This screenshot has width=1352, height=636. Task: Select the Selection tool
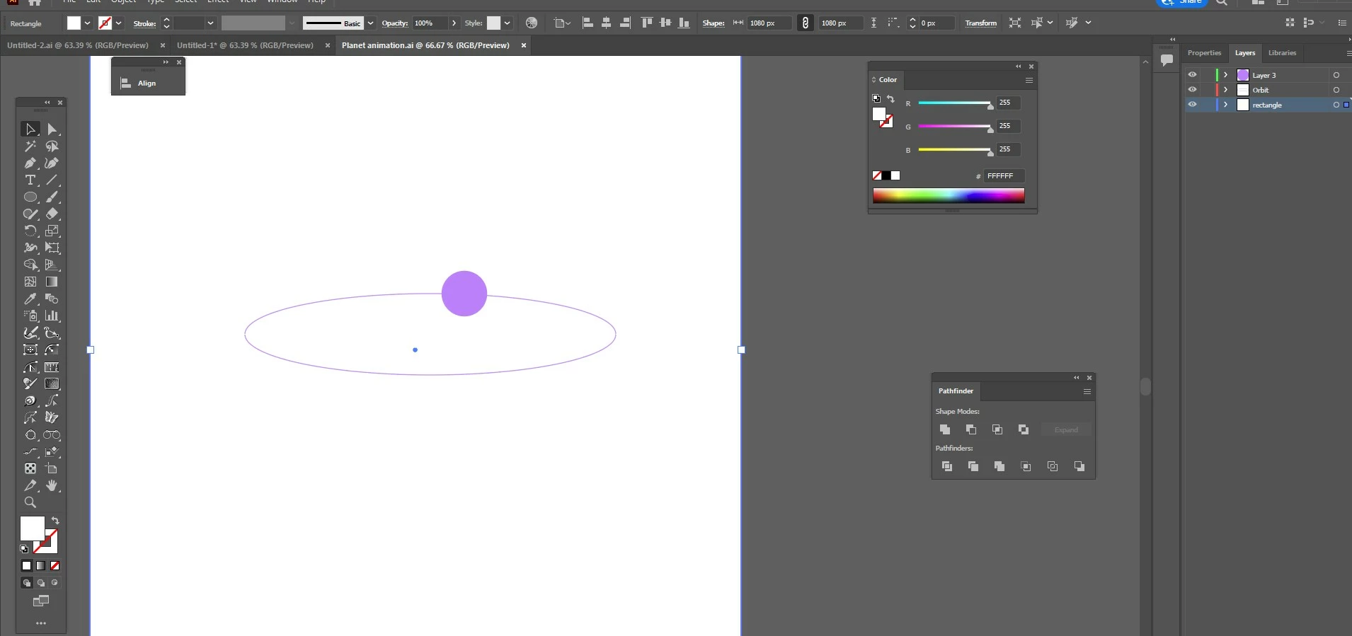coord(30,129)
